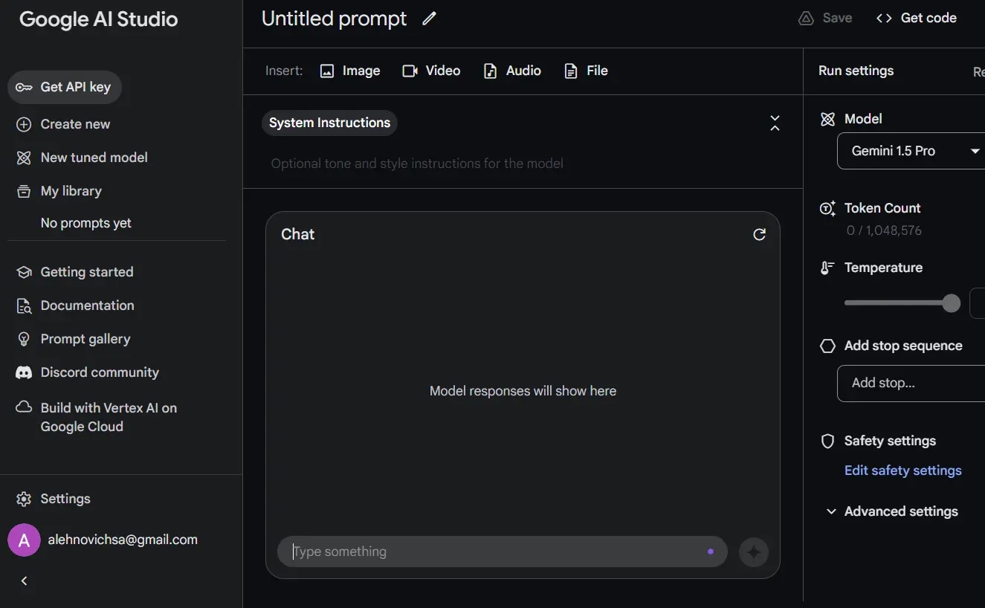
Task: Open the Discord community link
Action: (99, 372)
